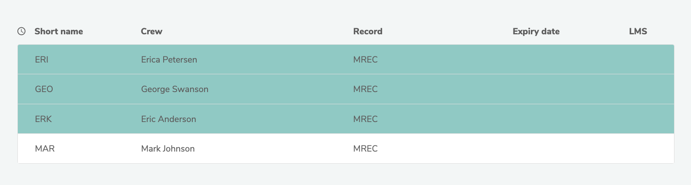Click MREC record for George Swanson

(x=365, y=89)
